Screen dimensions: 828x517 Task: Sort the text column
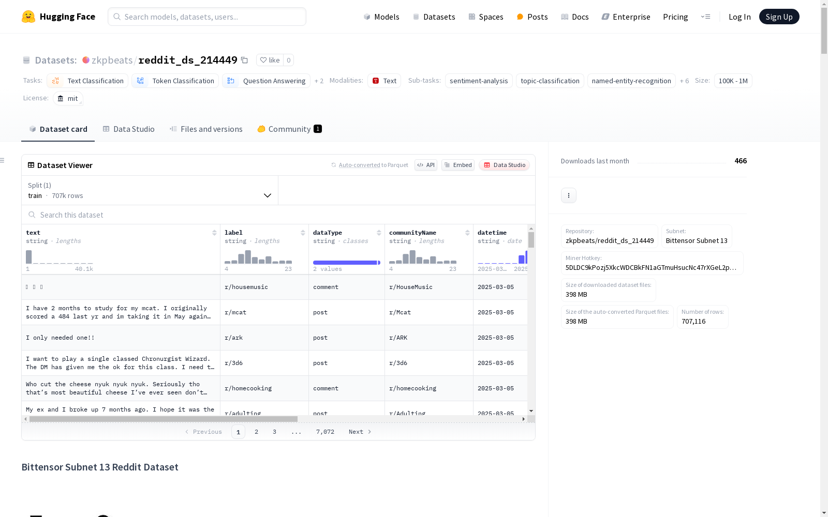click(214, 233)
